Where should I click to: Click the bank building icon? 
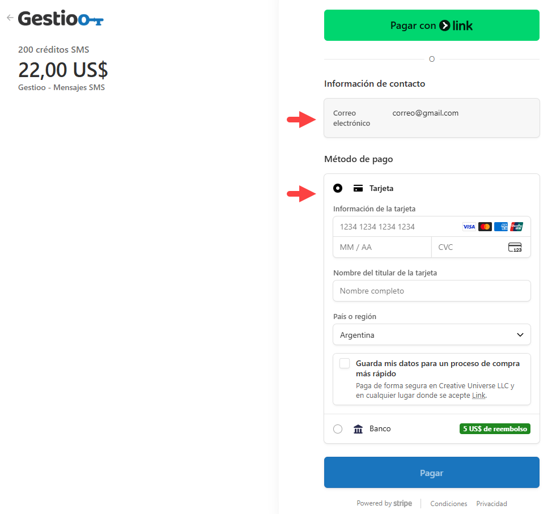358,429
